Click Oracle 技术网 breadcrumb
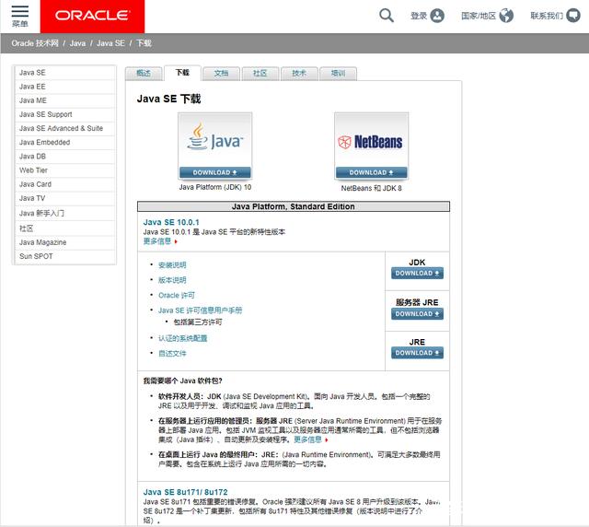The width and height of the screenshot is (589, 527). [35, 43]
